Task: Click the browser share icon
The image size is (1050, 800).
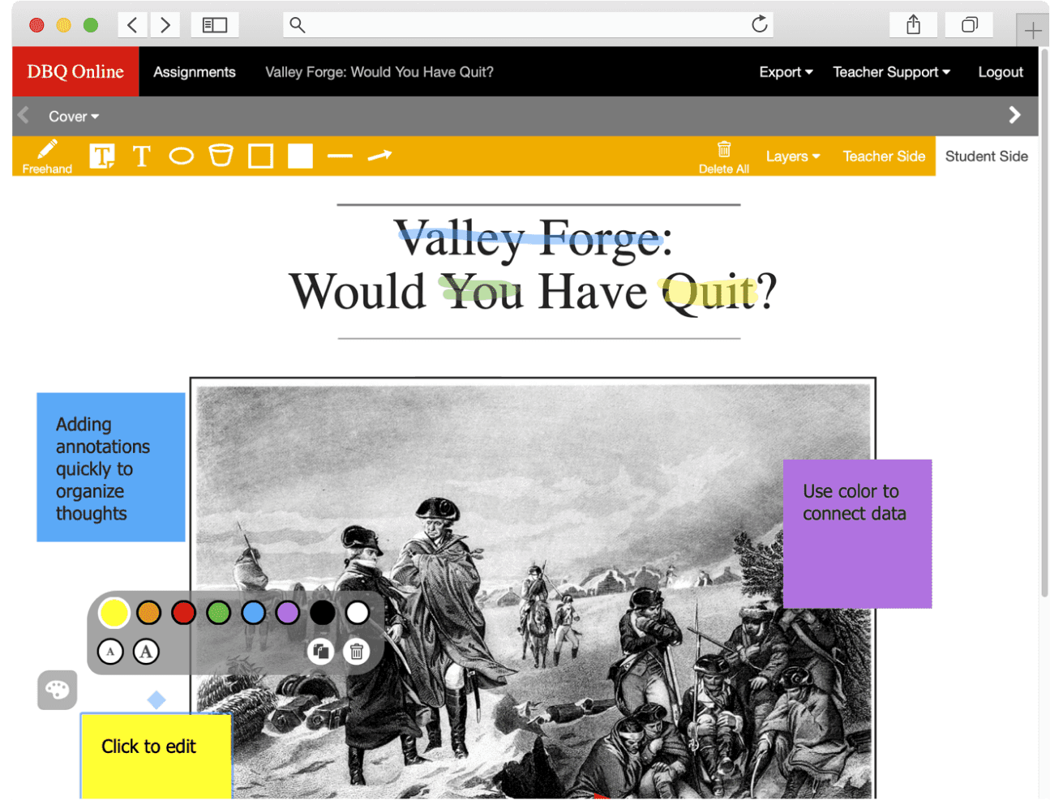Action: point(913,25)
